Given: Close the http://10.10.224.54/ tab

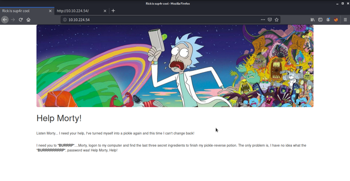Looking at the screenshot, I should (105, 11).
